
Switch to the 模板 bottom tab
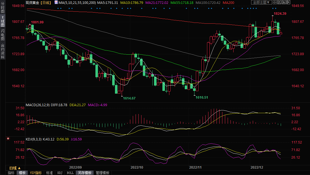[x=22, y=173]
